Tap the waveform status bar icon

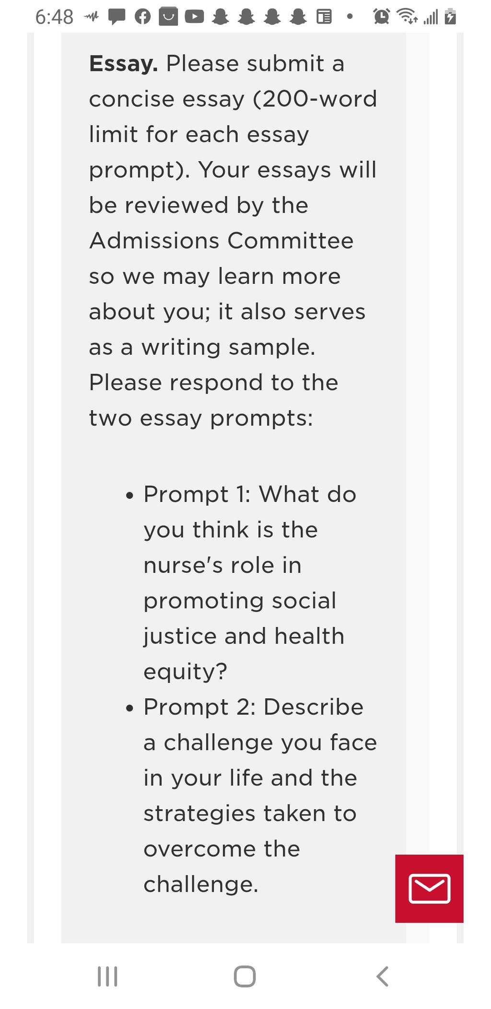91,17
